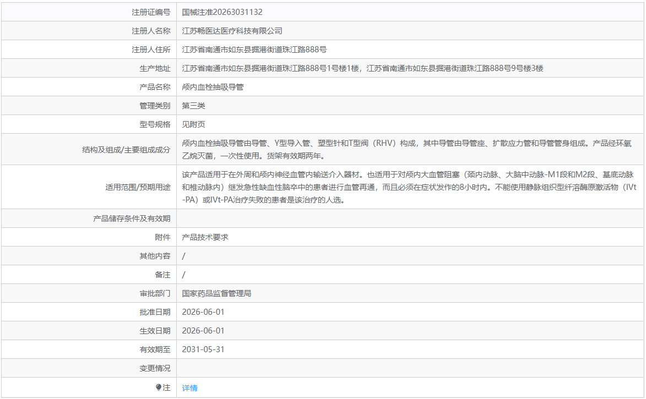
Task: Click the 见附页 model specification value
Action: tap(193, 124)
